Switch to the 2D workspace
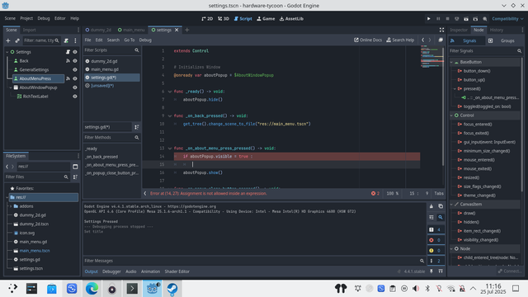The width and height of the screenshot is (528, 297). [x=207, y=19]
